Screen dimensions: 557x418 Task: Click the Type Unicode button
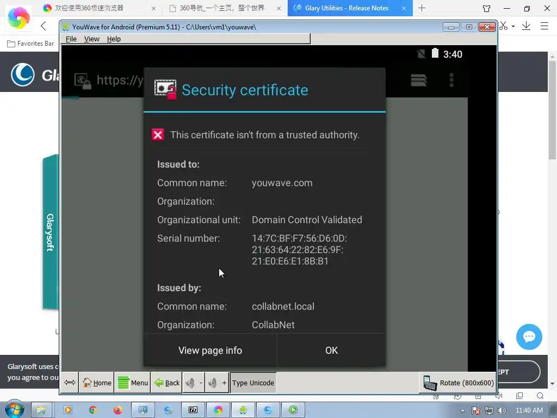click(x=253, y=383)
